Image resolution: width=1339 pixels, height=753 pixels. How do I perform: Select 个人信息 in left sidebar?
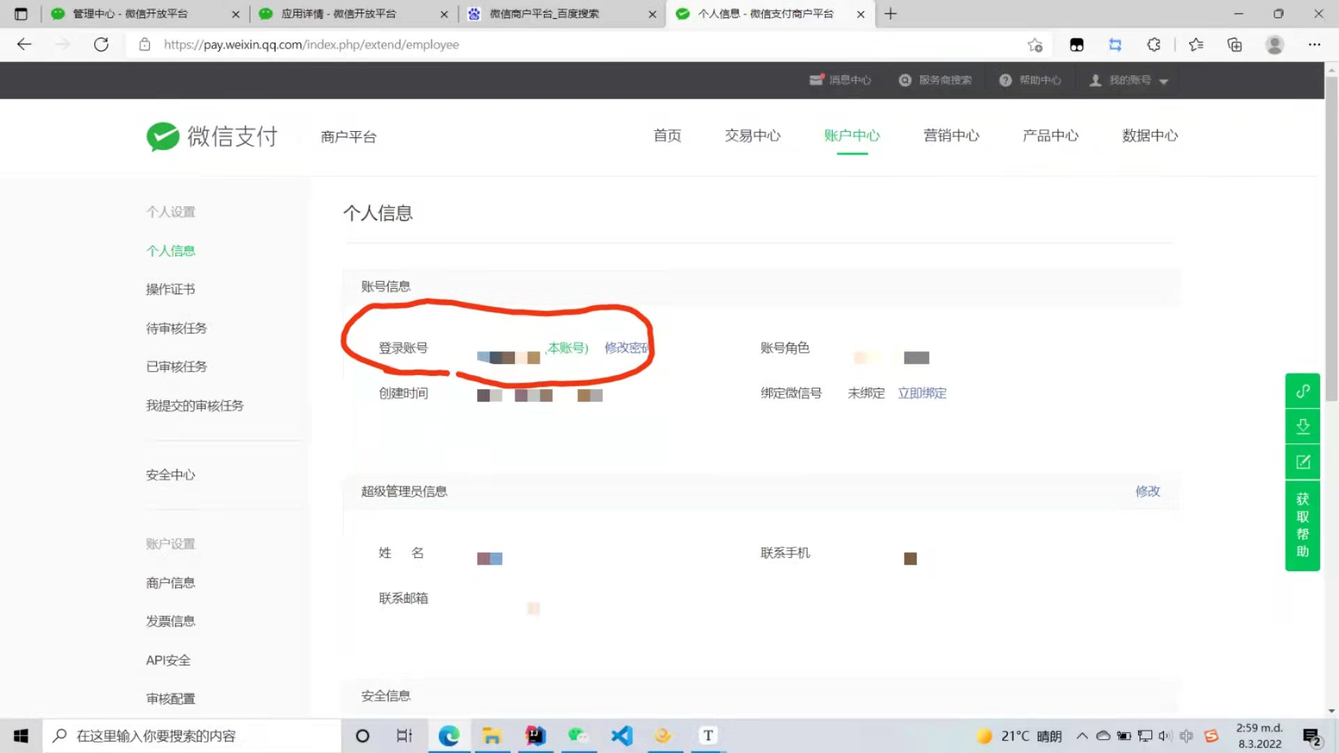click(x=171, y=251)
